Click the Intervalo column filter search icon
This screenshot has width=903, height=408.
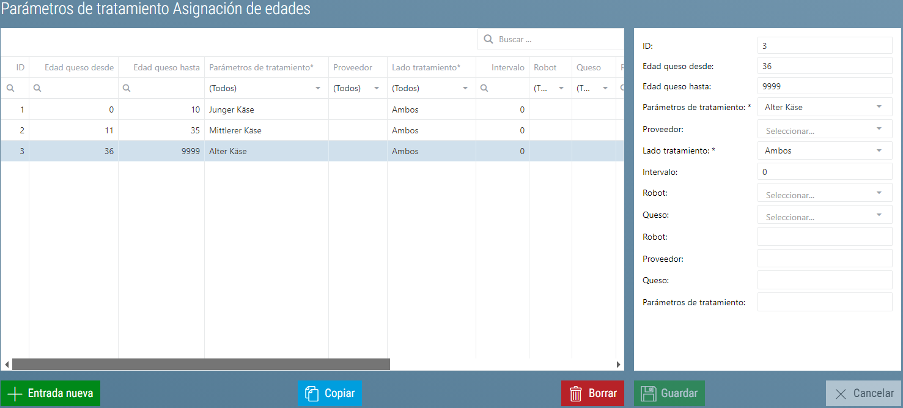(x=485, y=88)
